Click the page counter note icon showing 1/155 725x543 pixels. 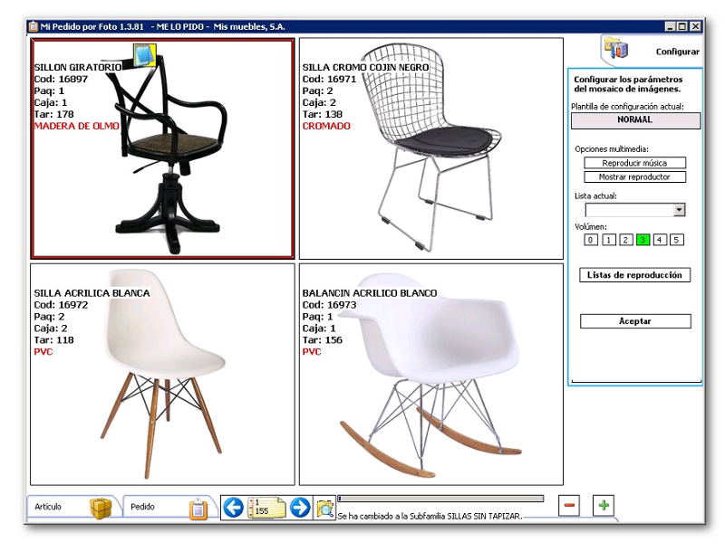pos(266,508)
